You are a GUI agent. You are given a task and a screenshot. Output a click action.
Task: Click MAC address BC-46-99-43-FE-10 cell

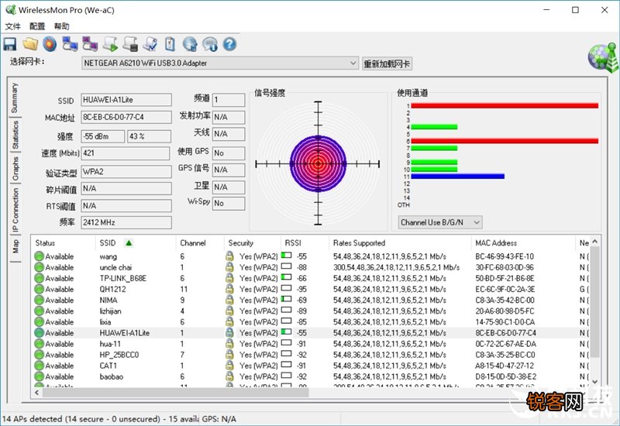[x=505, y=256]
